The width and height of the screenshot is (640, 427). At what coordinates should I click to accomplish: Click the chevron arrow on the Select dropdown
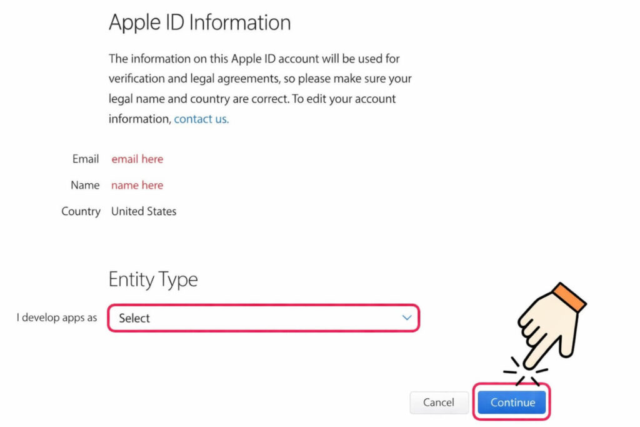click(x=407, y=318)
